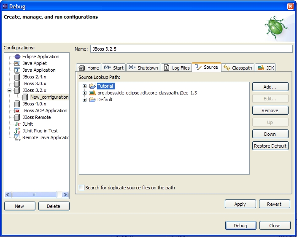
Task: Switch to the JDK tab
Action: pyautogui.click(x=265, y=68)
